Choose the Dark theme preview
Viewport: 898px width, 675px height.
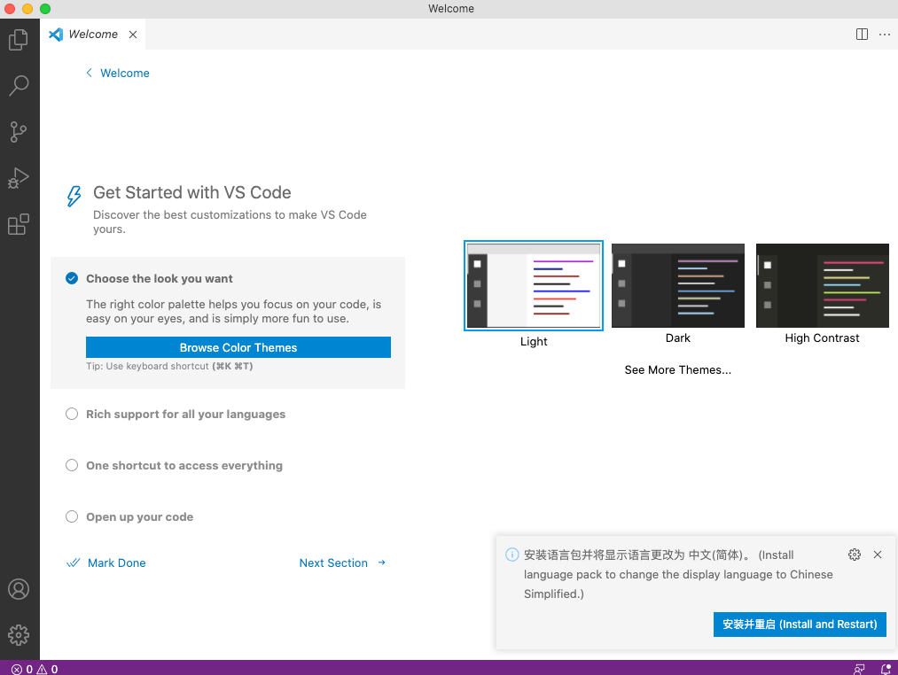click(678, 286)
